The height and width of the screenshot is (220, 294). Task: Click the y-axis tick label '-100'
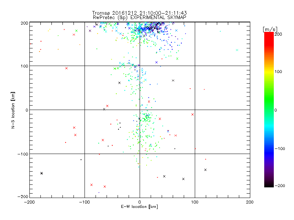(x=23, y=154)
